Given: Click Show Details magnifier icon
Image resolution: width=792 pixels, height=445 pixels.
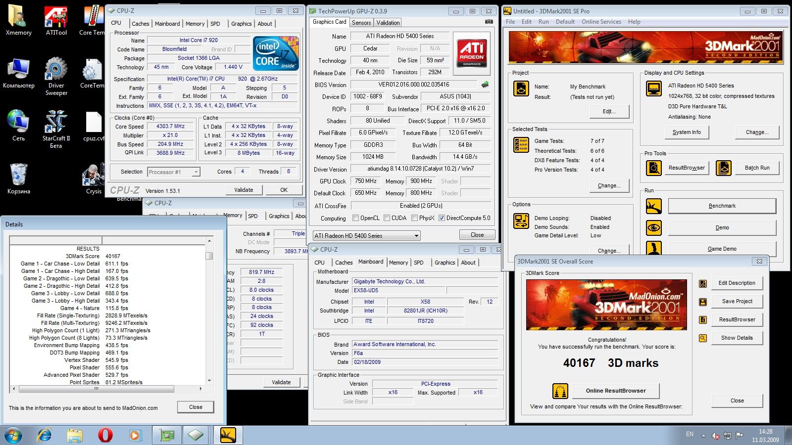Looking at the screenshot, I should (x=703, y=338).
